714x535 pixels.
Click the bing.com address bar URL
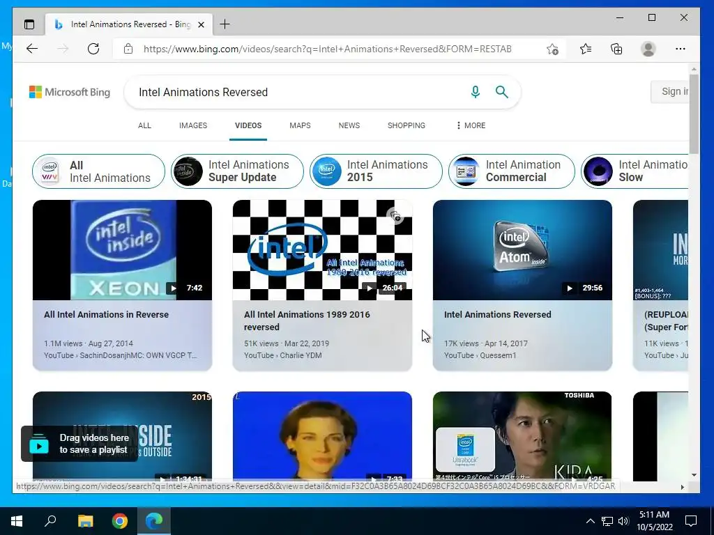pos(328,49)
